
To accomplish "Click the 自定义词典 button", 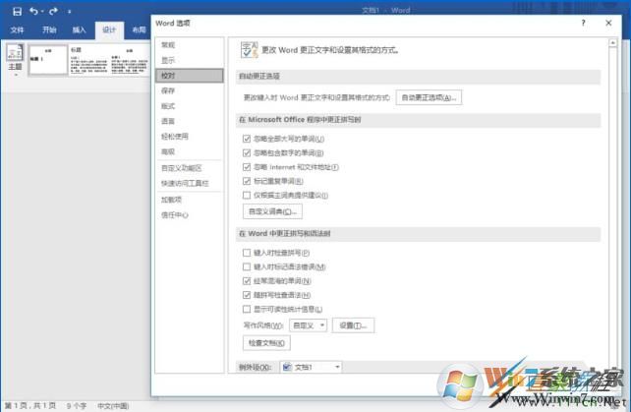I will [x=272, y=211].
